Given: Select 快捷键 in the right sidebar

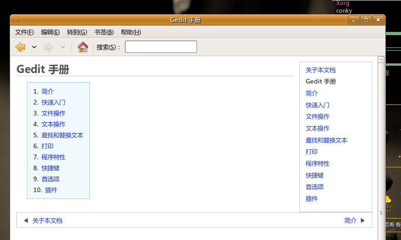Looking at the screenshot, I should pyautogui.click(x=315, y=175).
